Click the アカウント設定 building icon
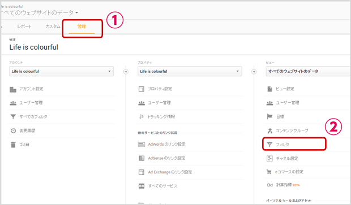This screenshot has height=205, width=351. [x=13, y=89]
